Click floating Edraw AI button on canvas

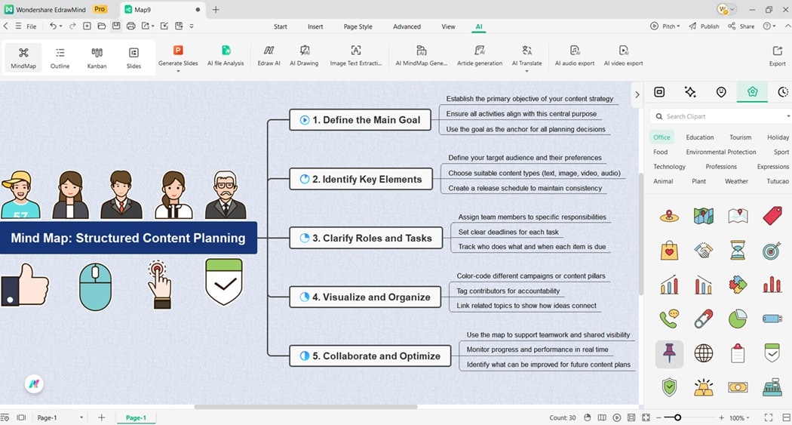pyautogui.click(x=34, y=384)
